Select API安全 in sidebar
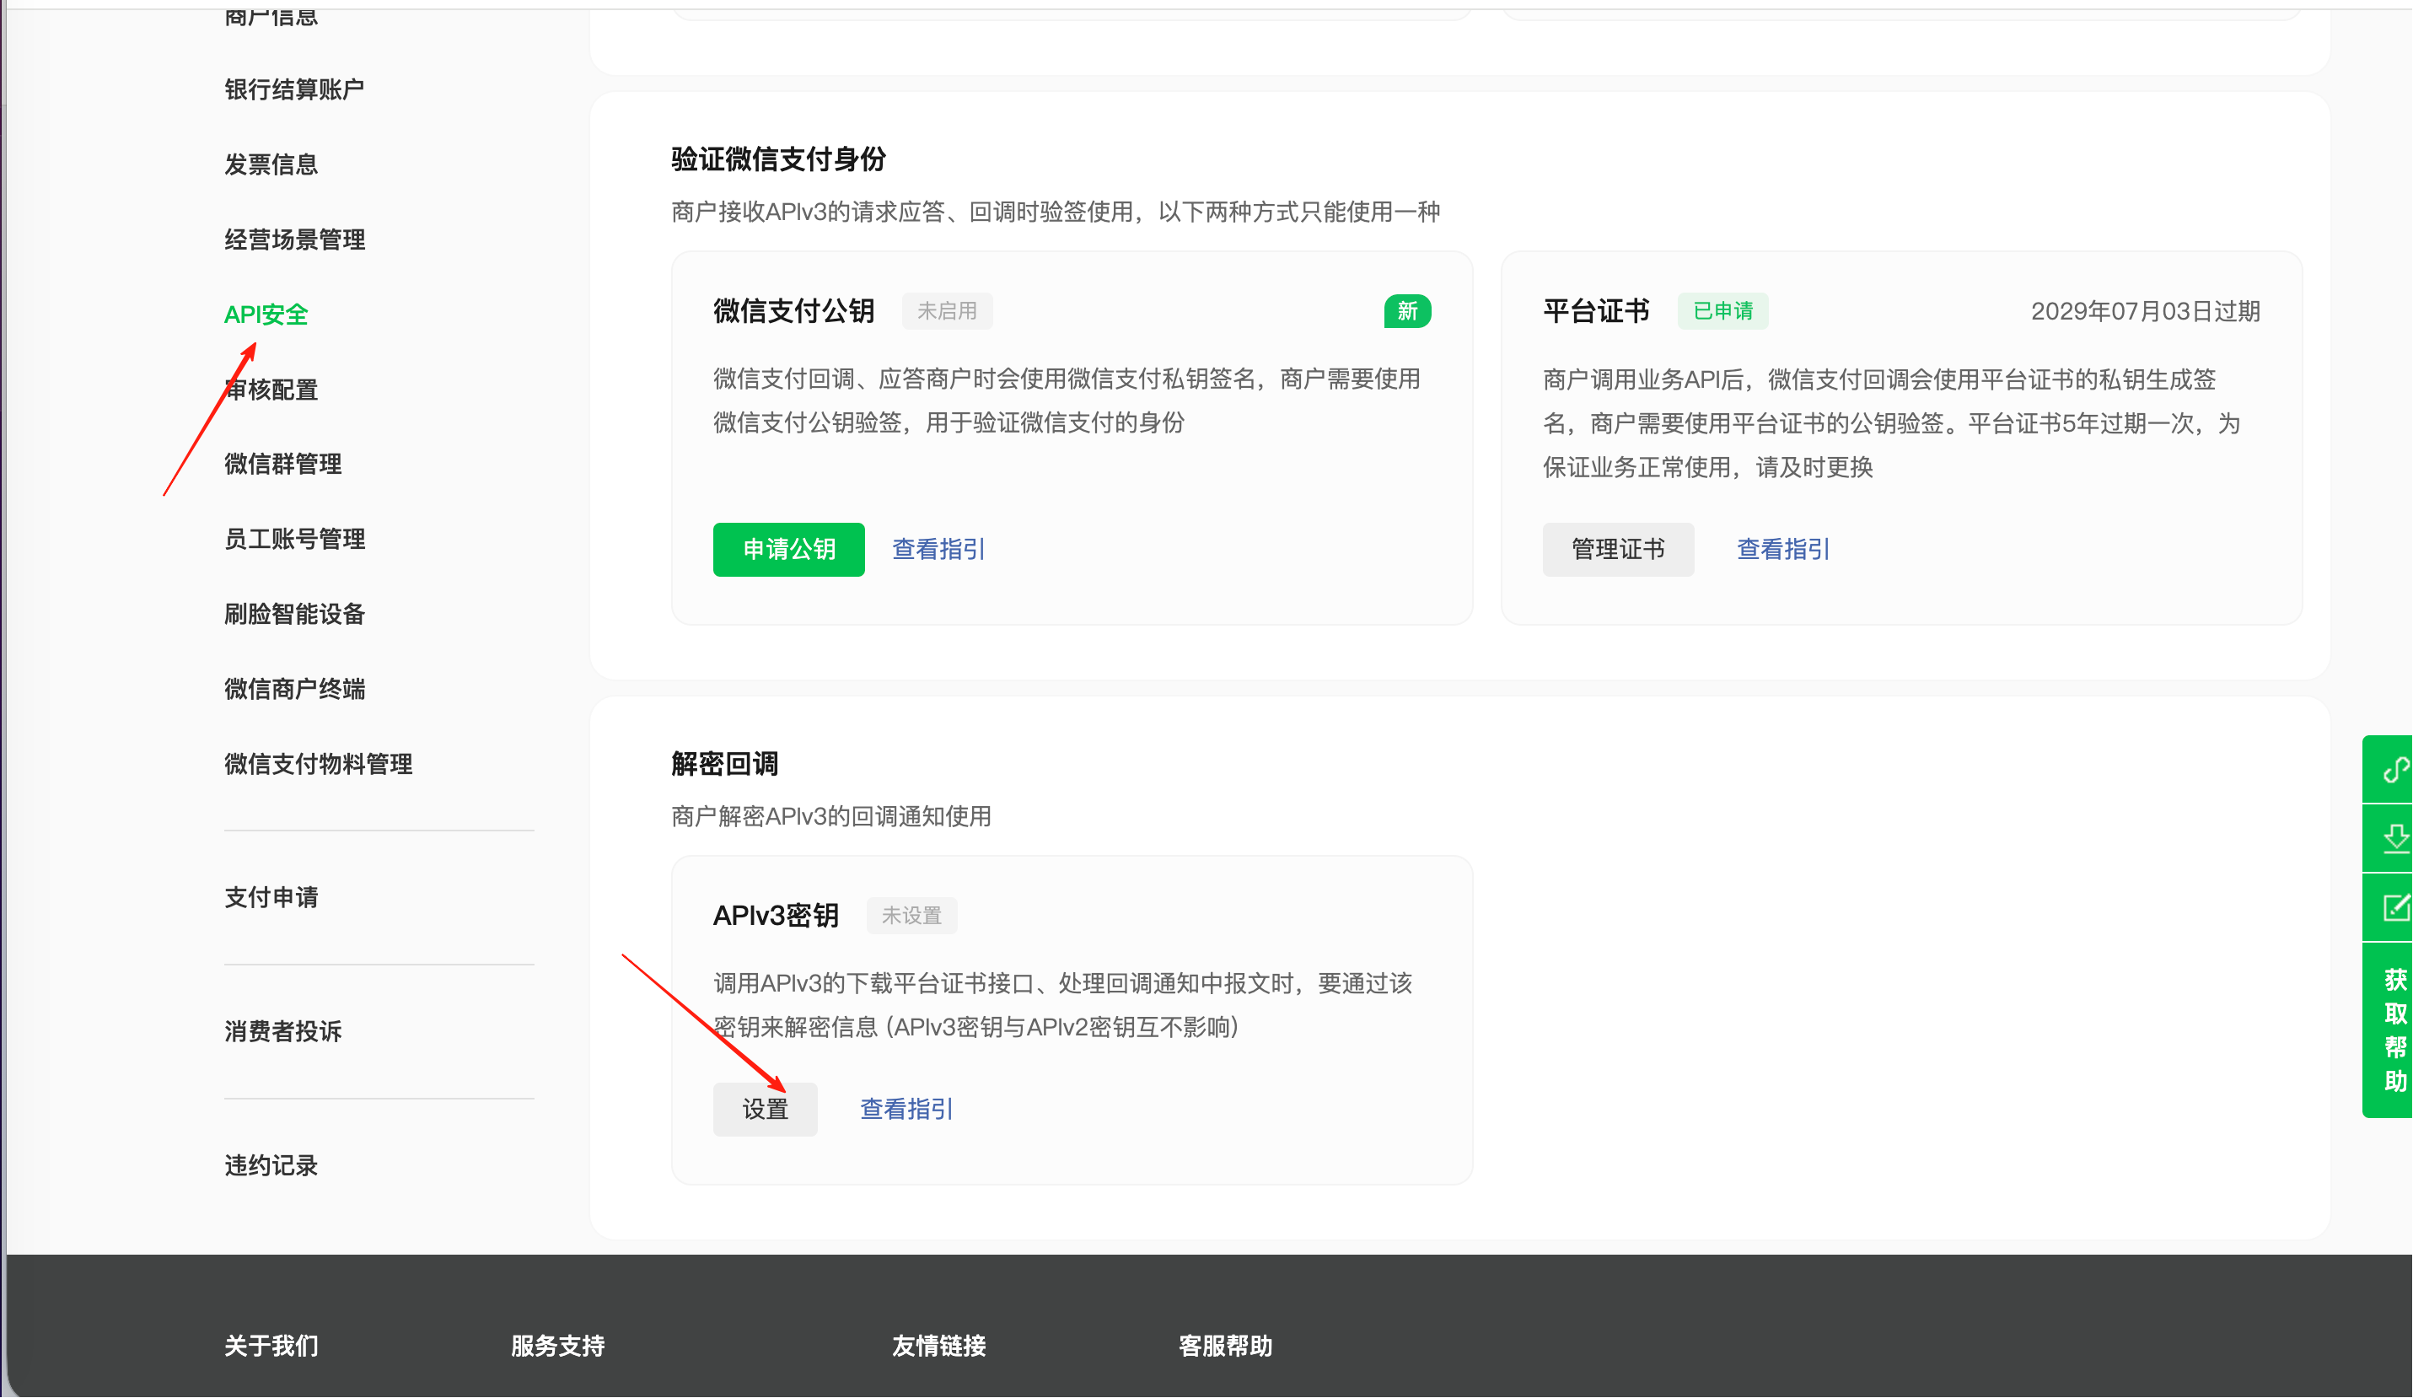2413x1398 pixels. pyautogui.click(x=266, y=314)
